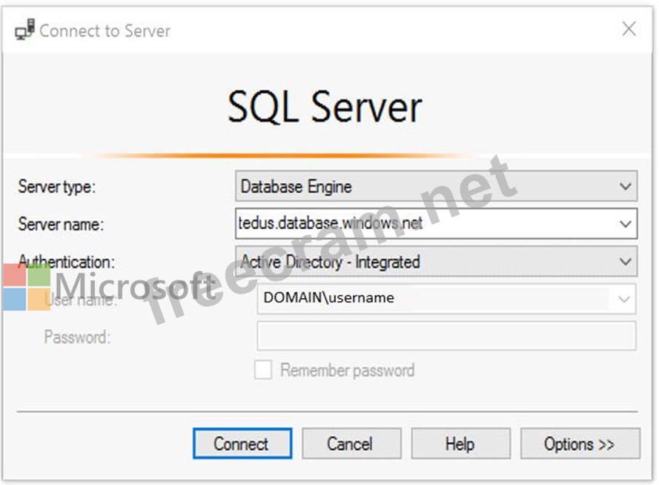Viewport: 659px width, 485px height.
Task: Click the empty Password field
Action: [446, 336]
